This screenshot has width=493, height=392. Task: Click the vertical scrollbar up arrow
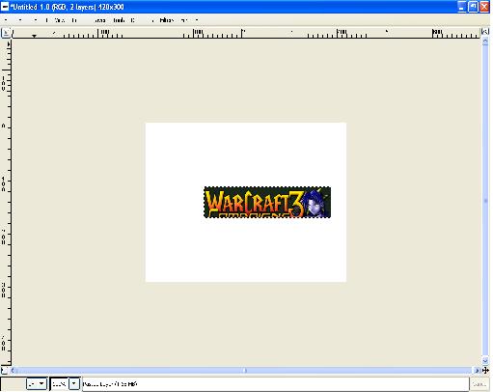(485, 42)
